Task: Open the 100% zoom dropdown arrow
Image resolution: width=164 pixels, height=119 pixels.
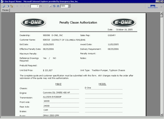Action: coord(69,6)
